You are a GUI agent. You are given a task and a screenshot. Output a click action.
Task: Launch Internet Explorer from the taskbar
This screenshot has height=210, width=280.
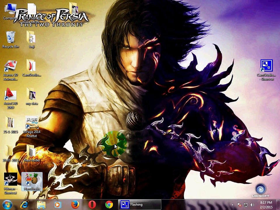[x=24, y=205]
